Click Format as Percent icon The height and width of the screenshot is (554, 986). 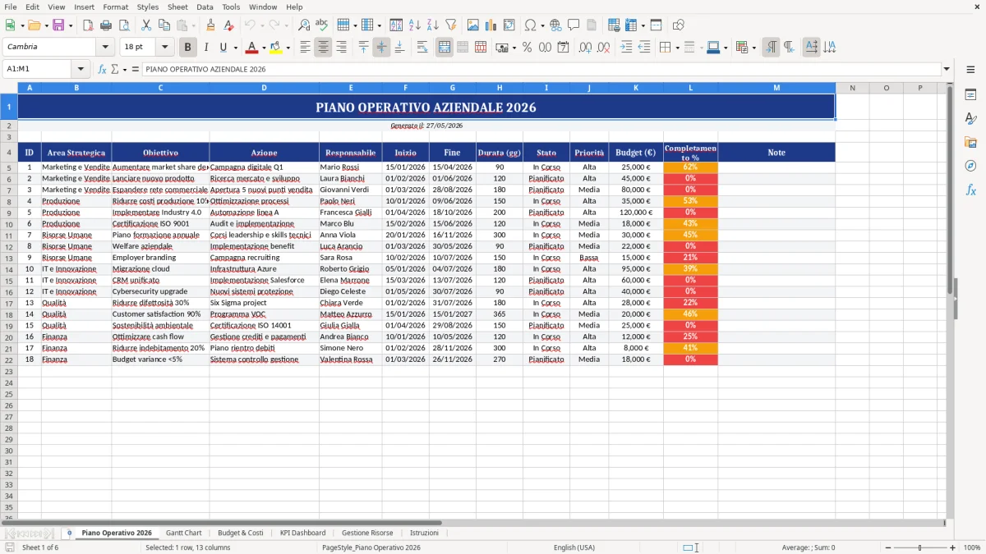click(x=527, y=48)
